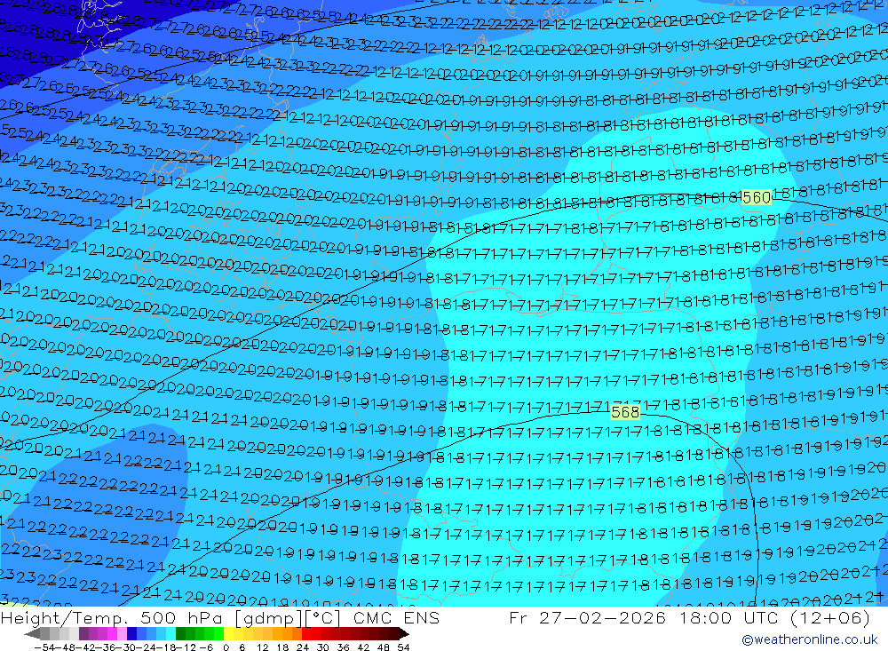Click the gray left arrow of the color scale
Image resolution: width=888 pixels, height=651 pixels.
point(32,633)
